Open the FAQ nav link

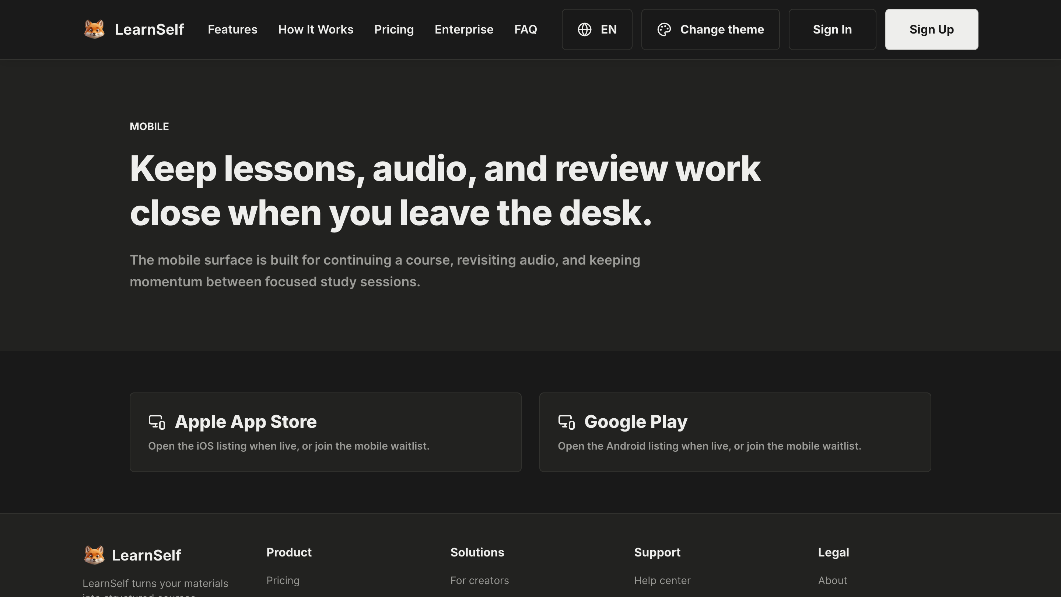point(526,29)
